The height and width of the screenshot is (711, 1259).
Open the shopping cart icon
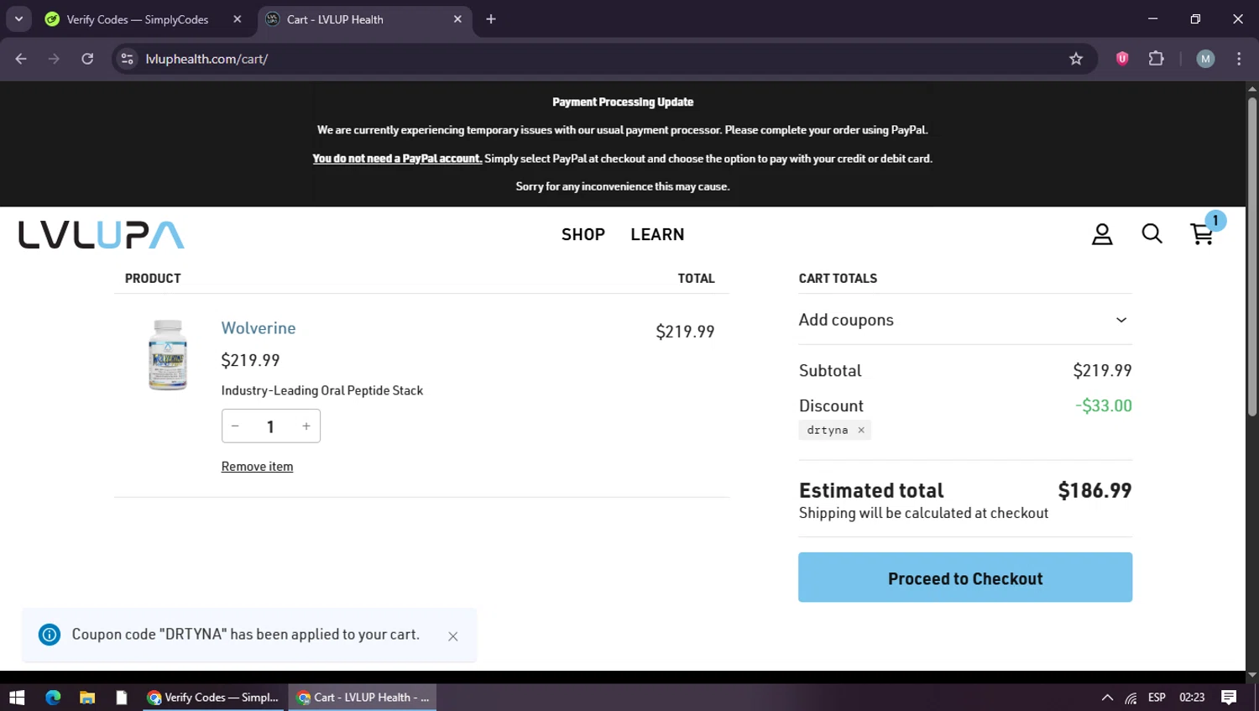1202,234
